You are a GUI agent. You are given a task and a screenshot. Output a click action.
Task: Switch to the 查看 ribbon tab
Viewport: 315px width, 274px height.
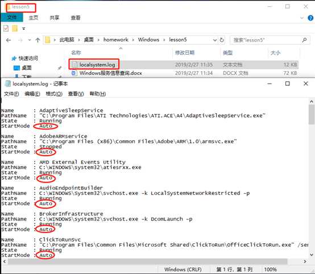click(x=76, y=18)
